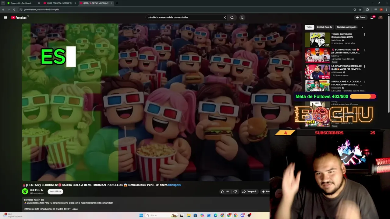Open the Soda Stereo video thumbnail

317,40
